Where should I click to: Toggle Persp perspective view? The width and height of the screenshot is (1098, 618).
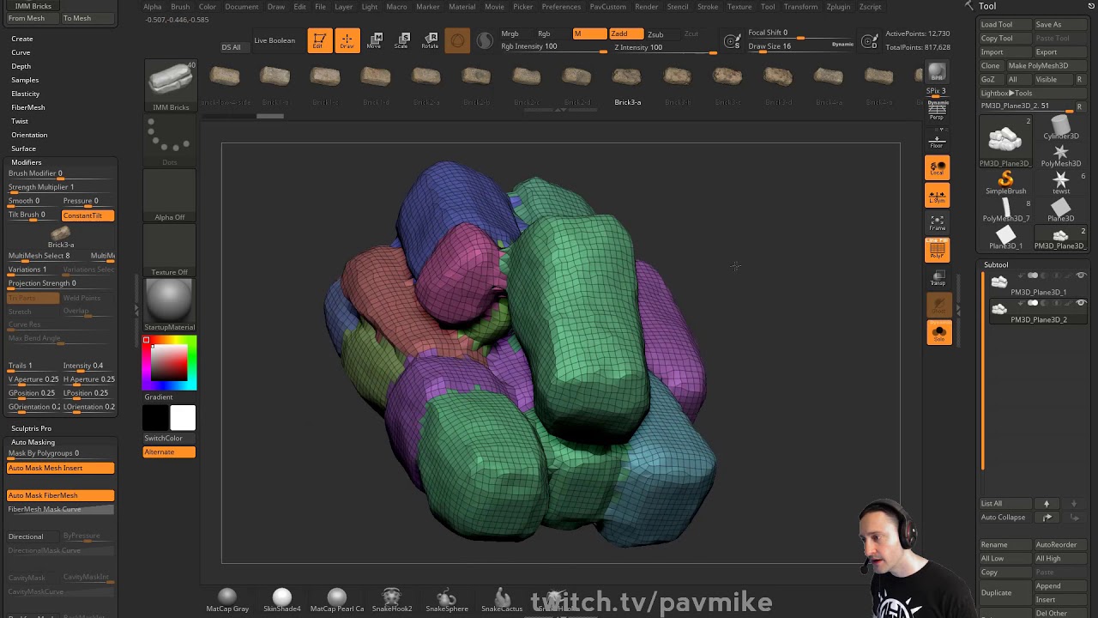937,111
